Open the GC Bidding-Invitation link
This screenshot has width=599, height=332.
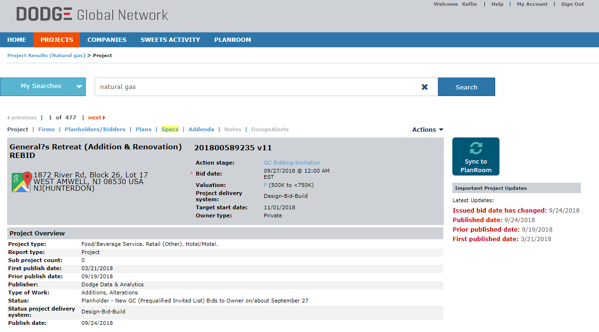pos(292,162)
